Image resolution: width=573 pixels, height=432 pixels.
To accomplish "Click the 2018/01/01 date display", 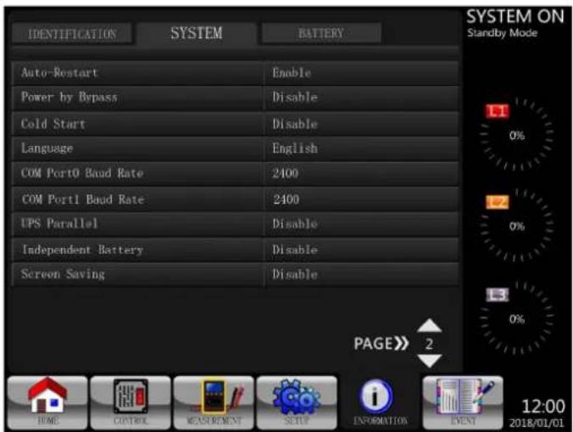I will (537, 424).
